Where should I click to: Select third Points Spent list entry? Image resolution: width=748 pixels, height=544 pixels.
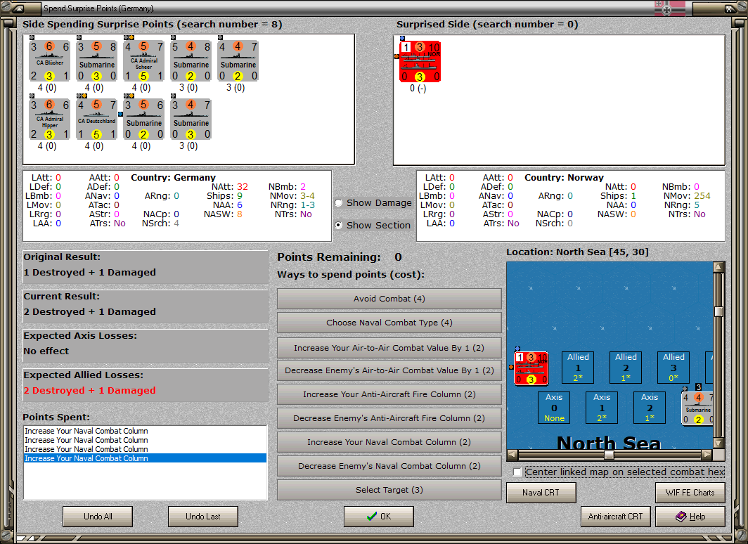click(145, 449)
